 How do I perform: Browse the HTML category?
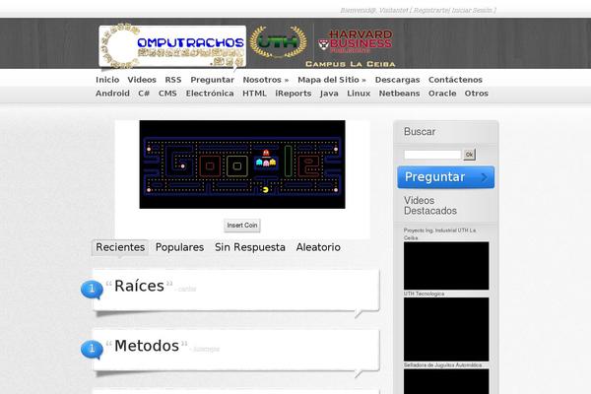tap(254, 94)
